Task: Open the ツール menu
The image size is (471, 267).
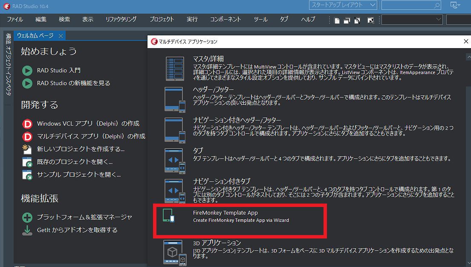Action: click(x=260, y=19)
